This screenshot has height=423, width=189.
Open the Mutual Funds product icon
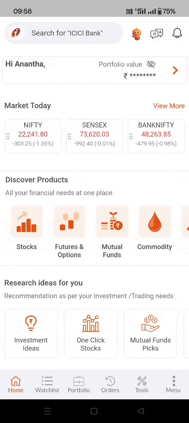(112, 222)
